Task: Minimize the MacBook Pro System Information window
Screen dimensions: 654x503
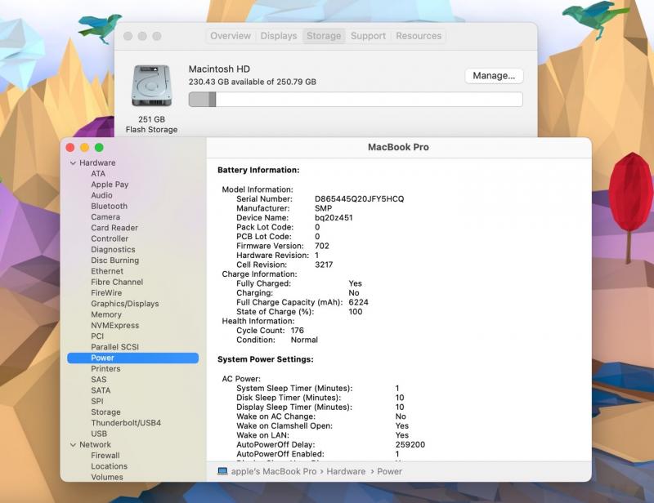Action: click(x=85, y=148)
